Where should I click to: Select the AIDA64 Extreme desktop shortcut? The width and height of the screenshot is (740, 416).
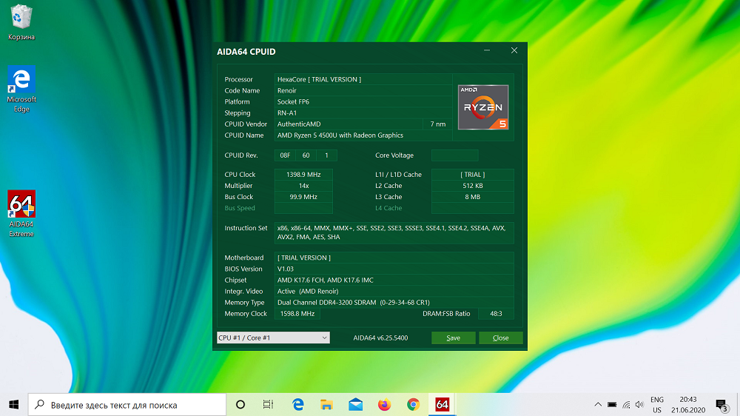[21, 213]
